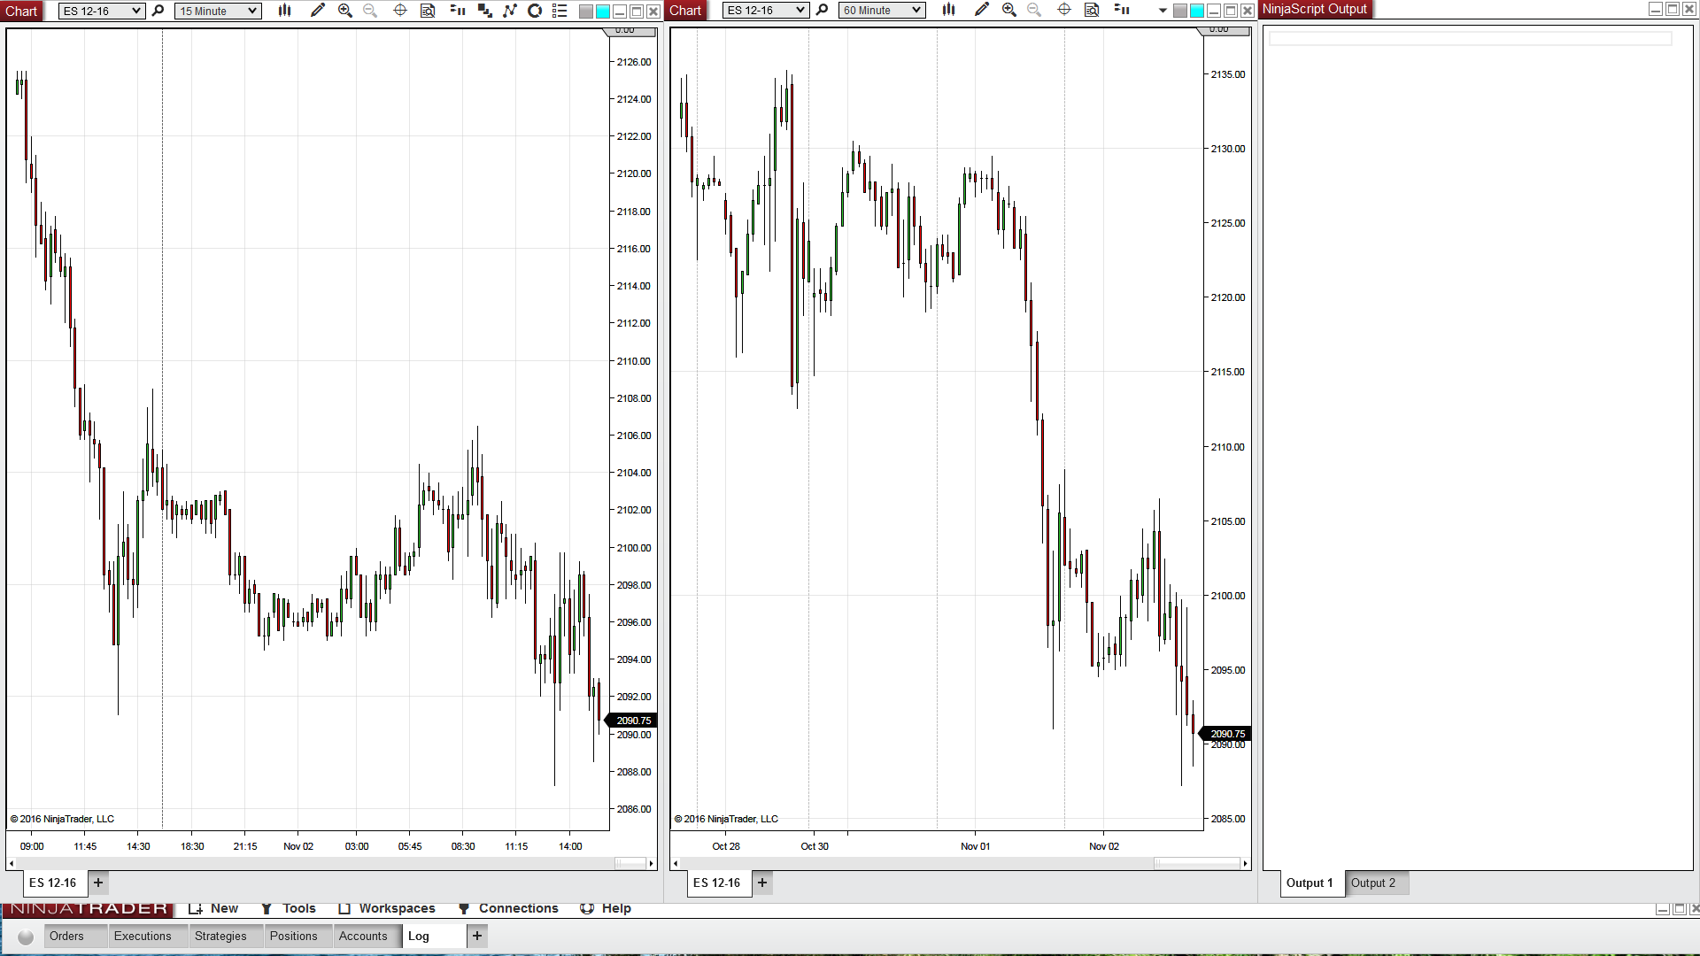
Task: Add new tab beside left ES 12-16 tab
Action: (x=98, y=883)
